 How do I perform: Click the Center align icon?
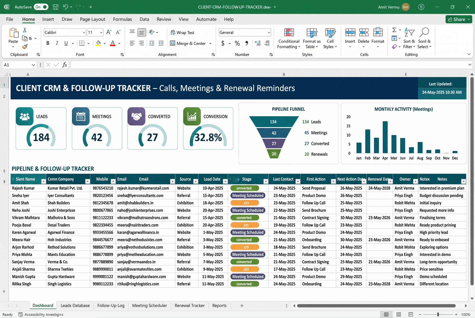(x=142, y=43)
